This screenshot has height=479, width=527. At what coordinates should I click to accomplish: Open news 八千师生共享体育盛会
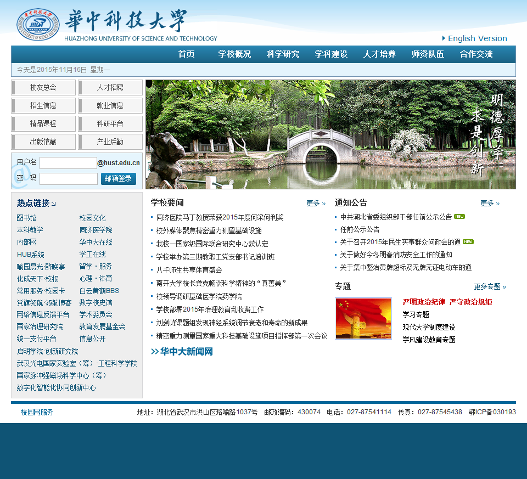pos(189,271)
